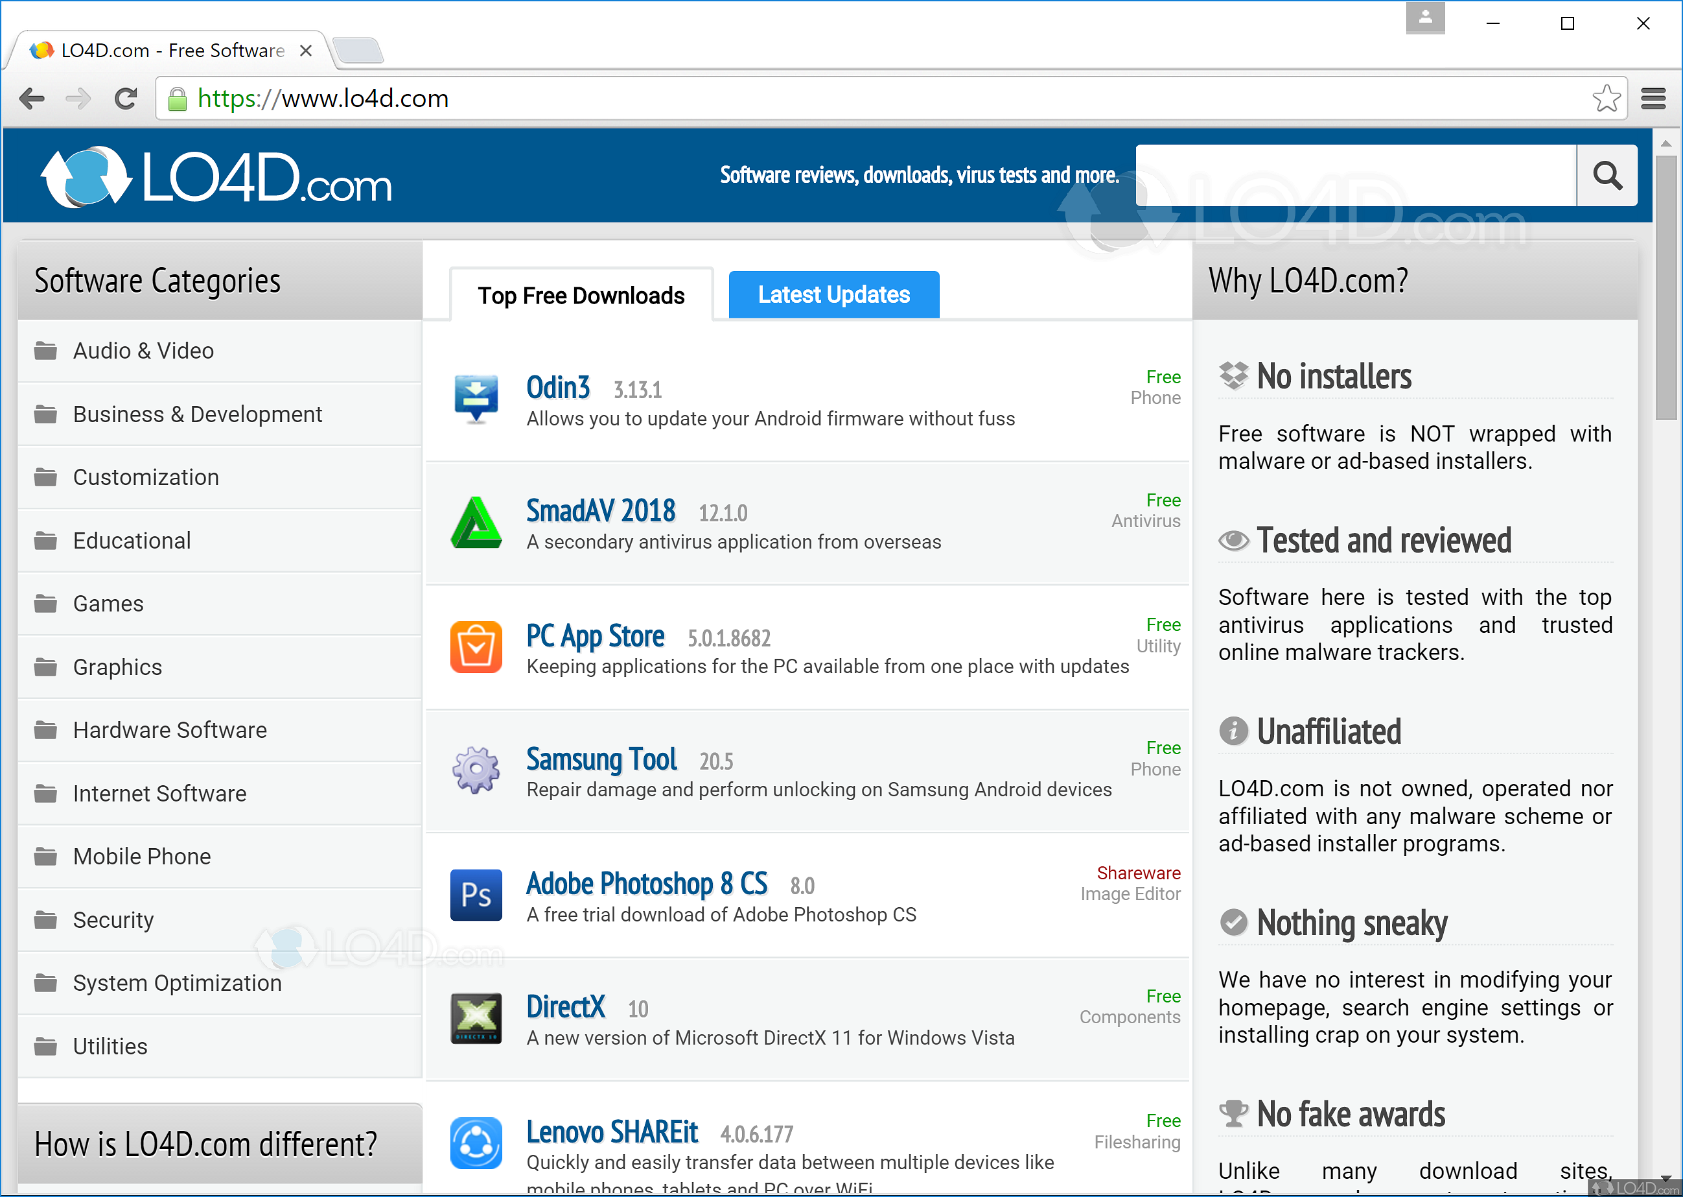The width and height of the screenshot is (1683, 1197).
Task: Go back to previous page
Action: [x=32, y=98]
